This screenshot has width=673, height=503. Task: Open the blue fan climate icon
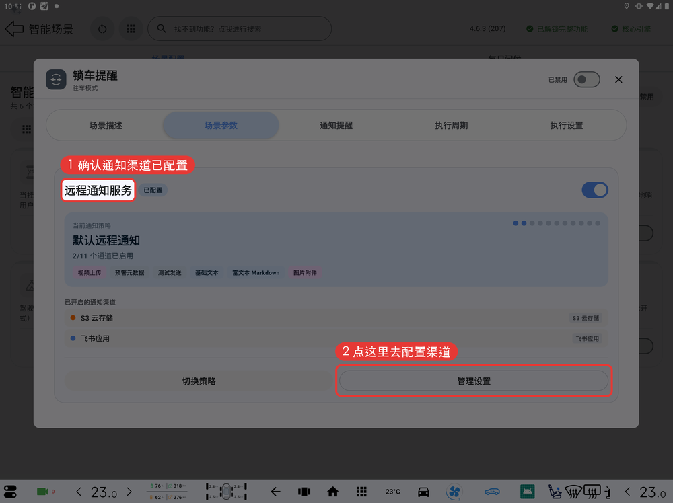(454, 492)
